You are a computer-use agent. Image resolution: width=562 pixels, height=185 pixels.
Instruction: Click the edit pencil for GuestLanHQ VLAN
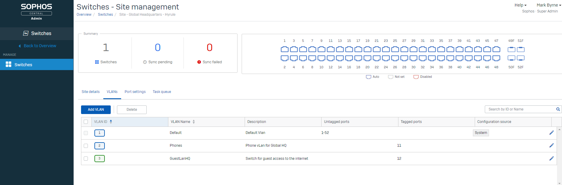pyautogui.click(x=551, y=159)
